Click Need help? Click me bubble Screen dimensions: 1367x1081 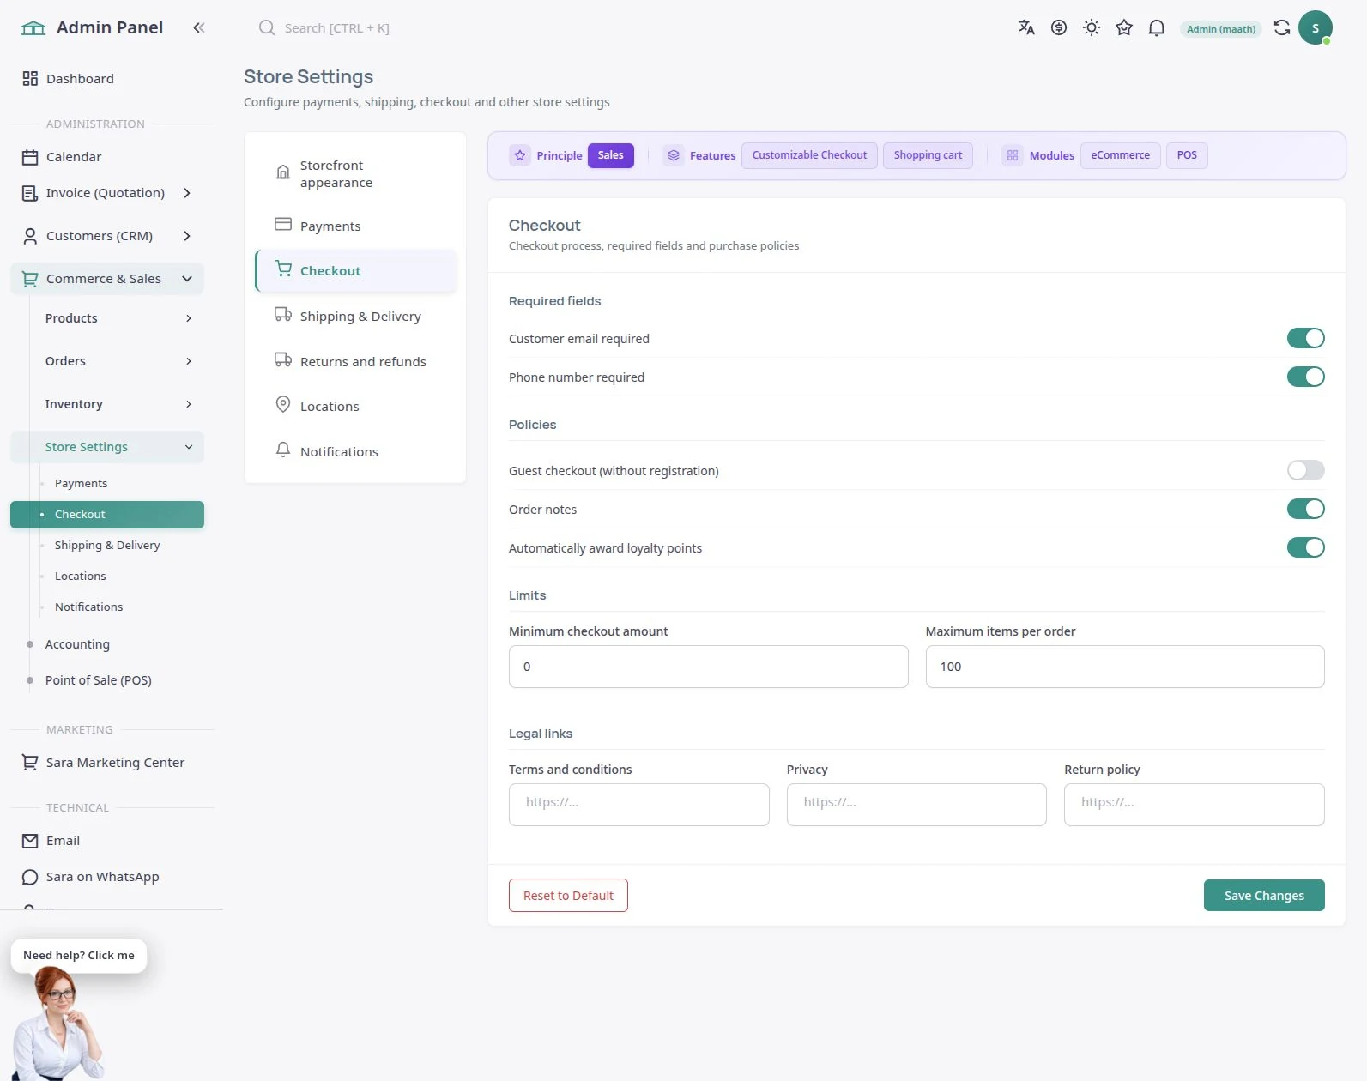point(79,955)
